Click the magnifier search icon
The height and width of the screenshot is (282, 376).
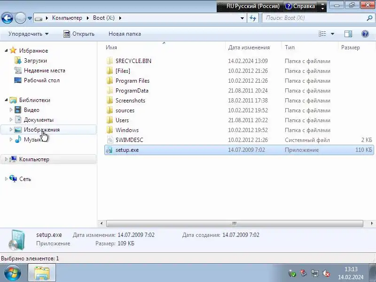tap(369, 18)
